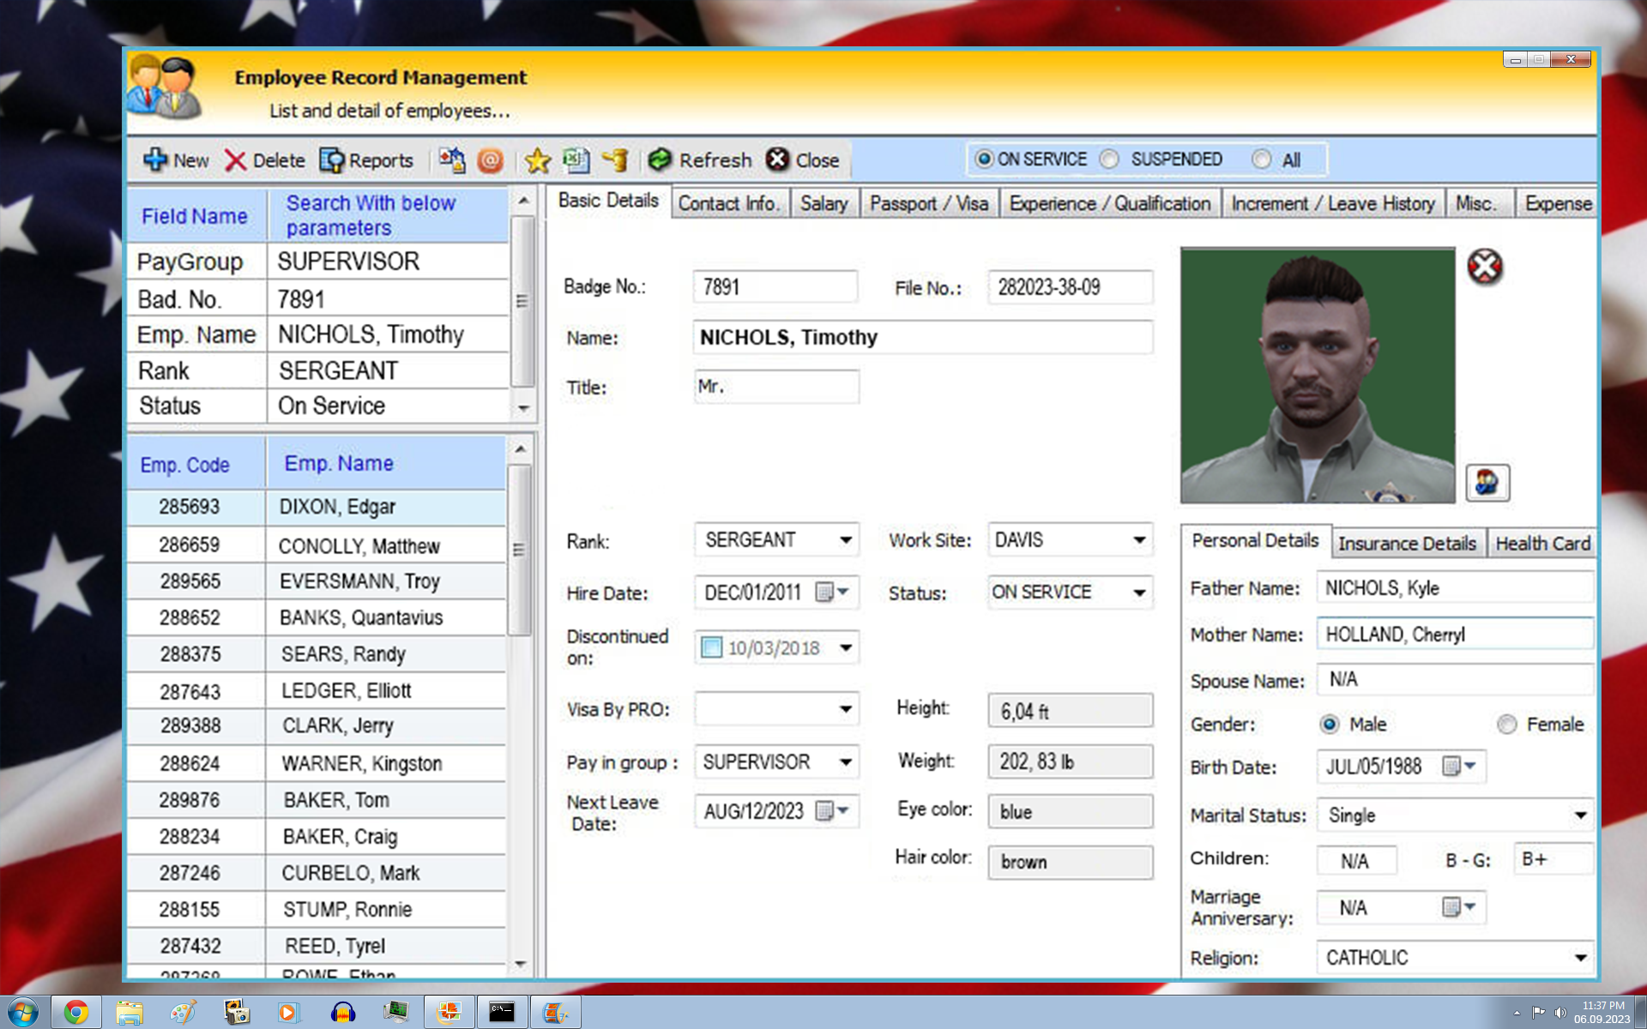
Task: Click the red Delete X icon
Action: (235, 160)
